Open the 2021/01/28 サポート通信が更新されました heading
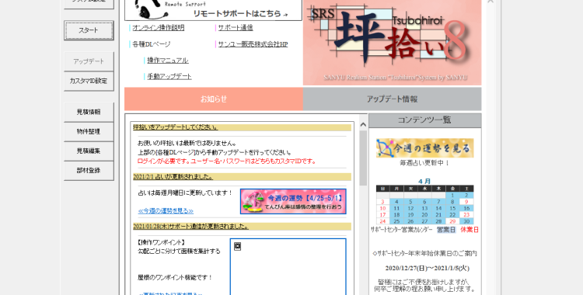 click(190, 226)
